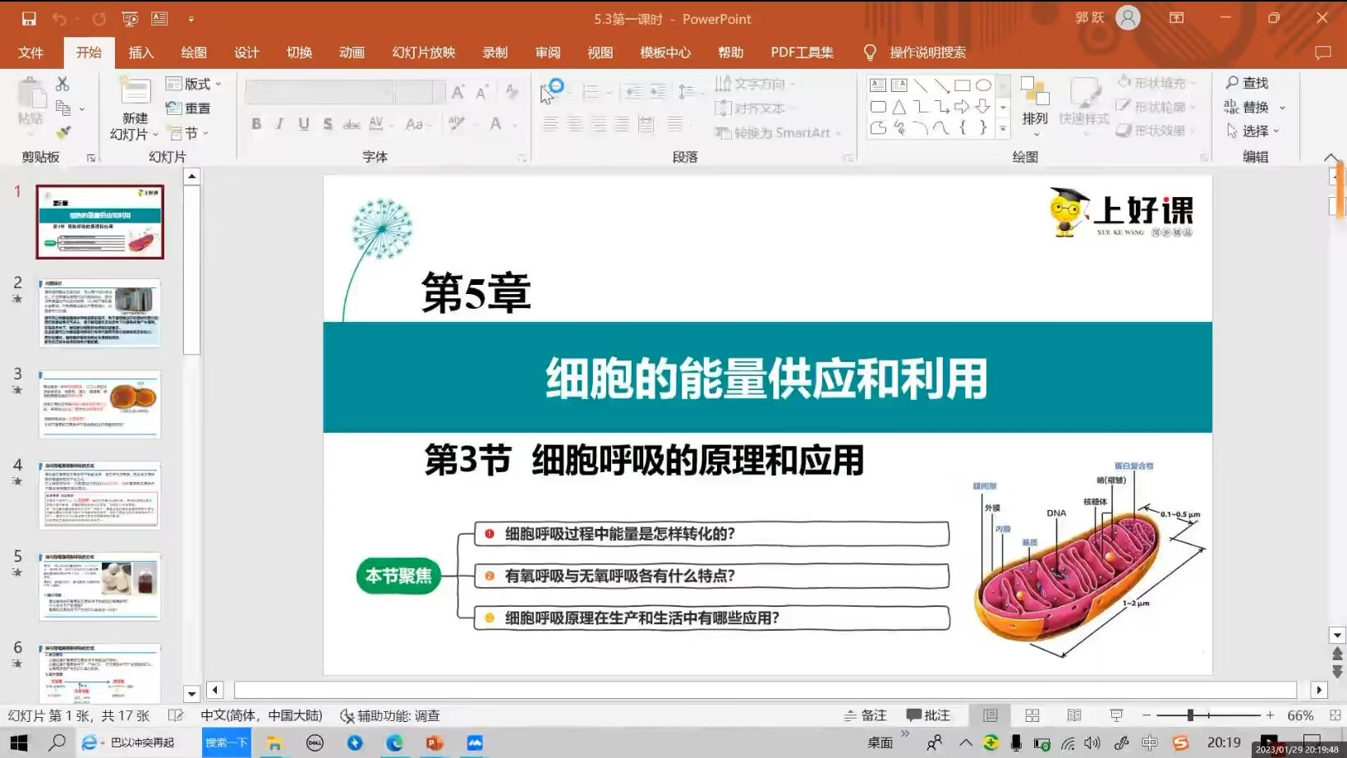This screenshot has width=1347, height=758.
Task: Toggle the Notes (备注) pane
Action: (866, 715)
